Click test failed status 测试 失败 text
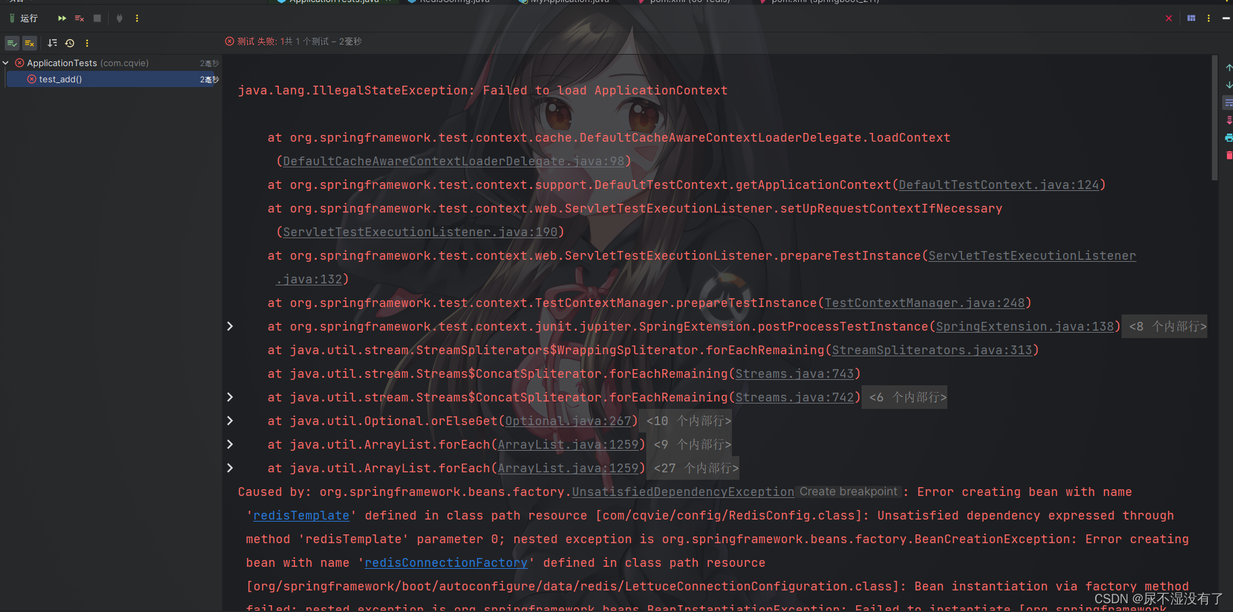 point(257,42)
